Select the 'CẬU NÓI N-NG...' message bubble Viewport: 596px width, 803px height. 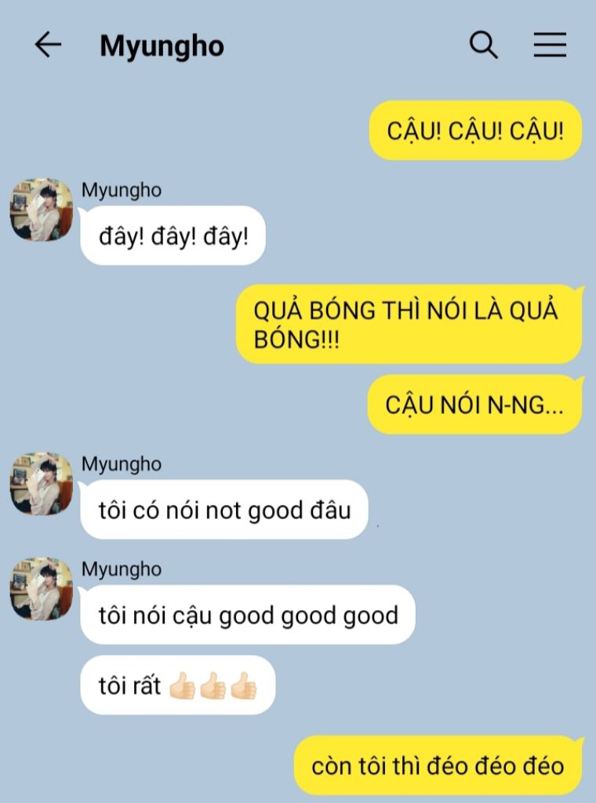pyautogui.click(x=474, y=405)
